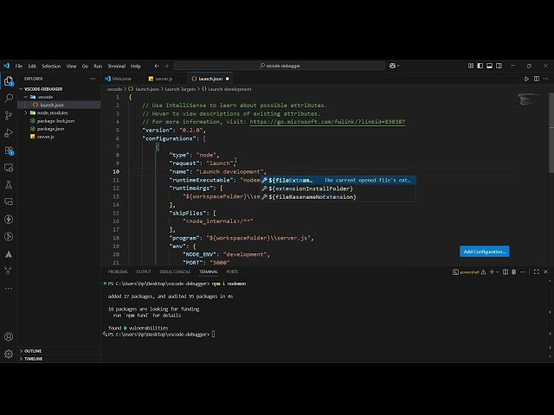
Task: Switch to the PORTS panel tab
Action: [232, 271]
